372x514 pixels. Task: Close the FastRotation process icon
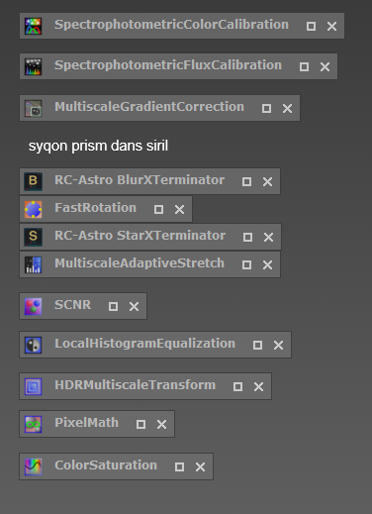179,209
